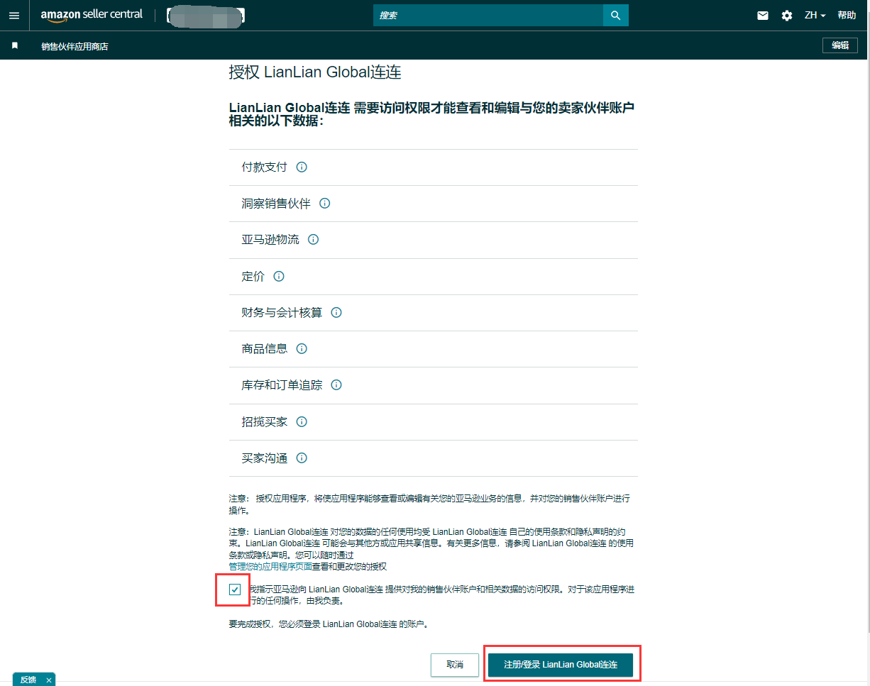Show info for 付款支付 permission
This screenshot has height=686, width=870.
pos(302,167)
